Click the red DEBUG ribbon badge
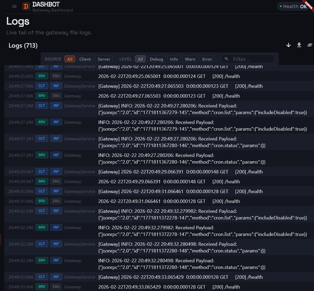Viewport: 314px width, 291px height. [x=308, y=5]
